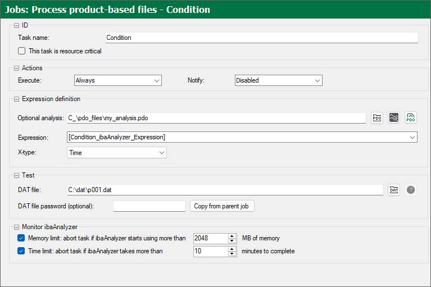Decrease the time limit minutes
Screen dimensions: 431x287
tap(232, 254)
